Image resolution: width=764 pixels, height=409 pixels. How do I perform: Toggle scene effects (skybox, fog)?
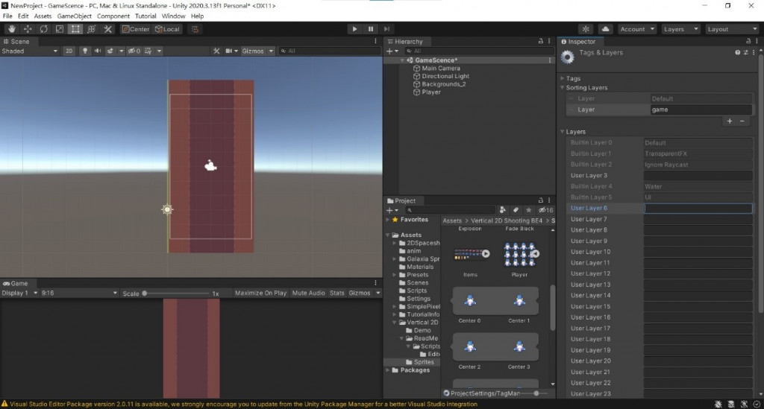[110, 51]
